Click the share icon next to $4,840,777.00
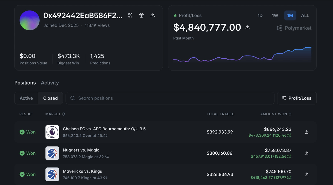Viewport: 333px width, 185px height. tap(248, 27)
